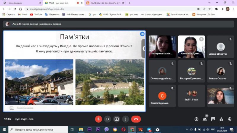Unmute the microphone in Meet controls
This screenshot has height=133, width=237.
click(98, 119)
